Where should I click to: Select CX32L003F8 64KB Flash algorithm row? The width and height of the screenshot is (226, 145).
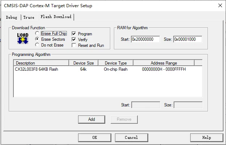point(37,69)
